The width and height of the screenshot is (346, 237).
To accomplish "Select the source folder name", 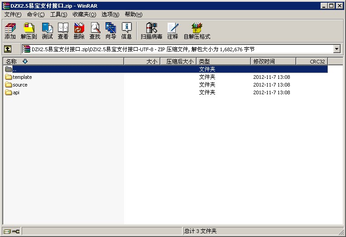I will [x=20, y=85].
